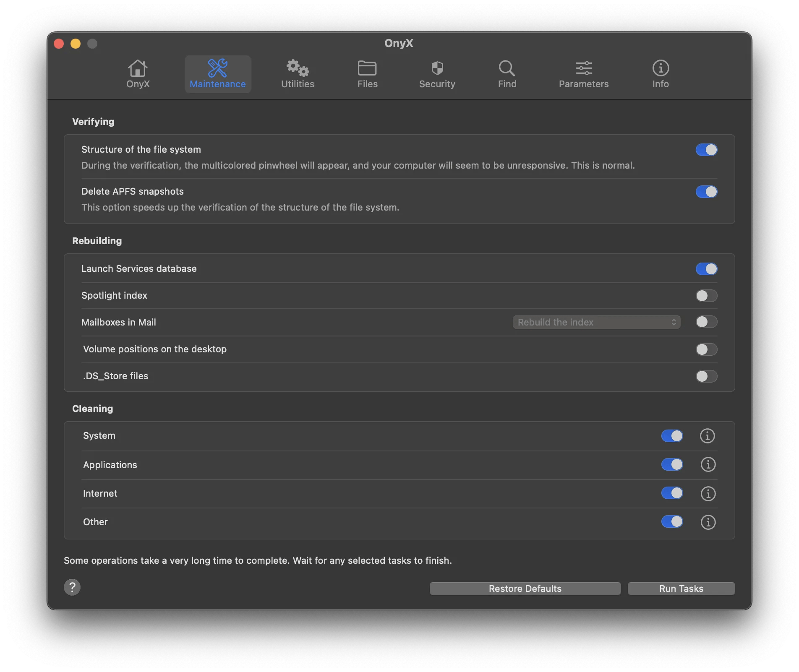Disable Delete APFS snapshots

point(706,192)
